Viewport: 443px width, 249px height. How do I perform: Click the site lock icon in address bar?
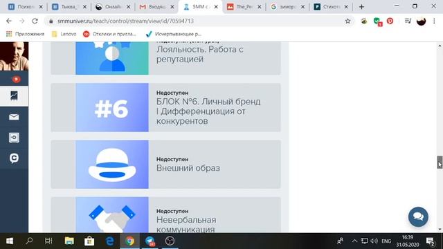point(51,21)
